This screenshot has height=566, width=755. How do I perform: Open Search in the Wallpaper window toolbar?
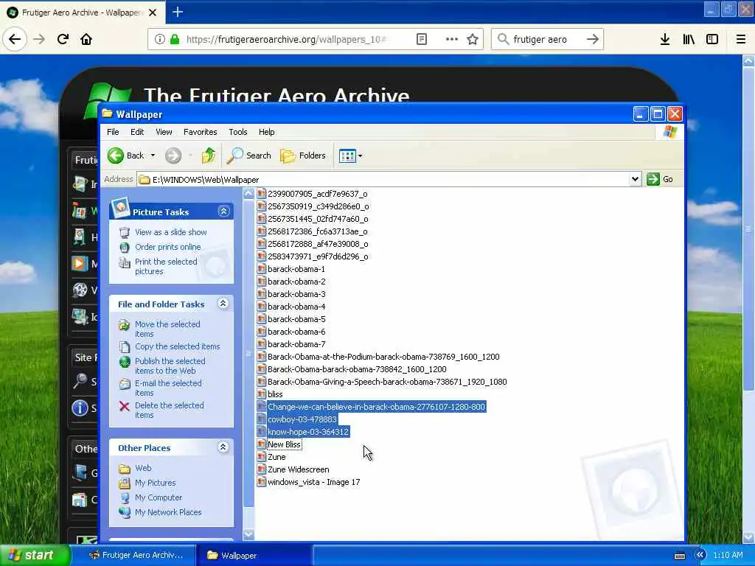pyautogui.click(x=248, y=156)
